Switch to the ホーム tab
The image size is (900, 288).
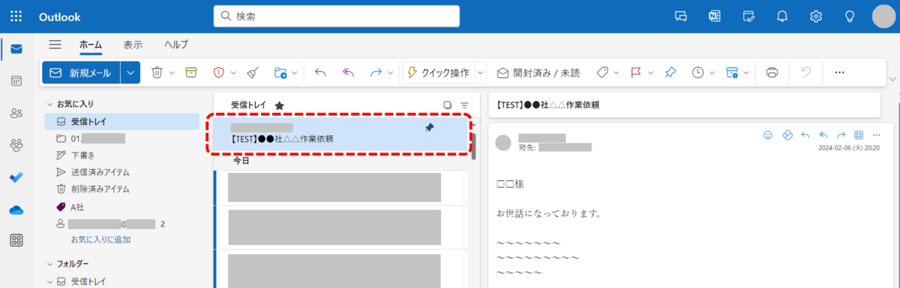91,44
